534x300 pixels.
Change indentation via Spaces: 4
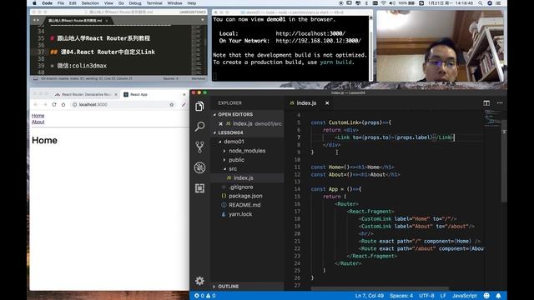(x=401, y=296)
